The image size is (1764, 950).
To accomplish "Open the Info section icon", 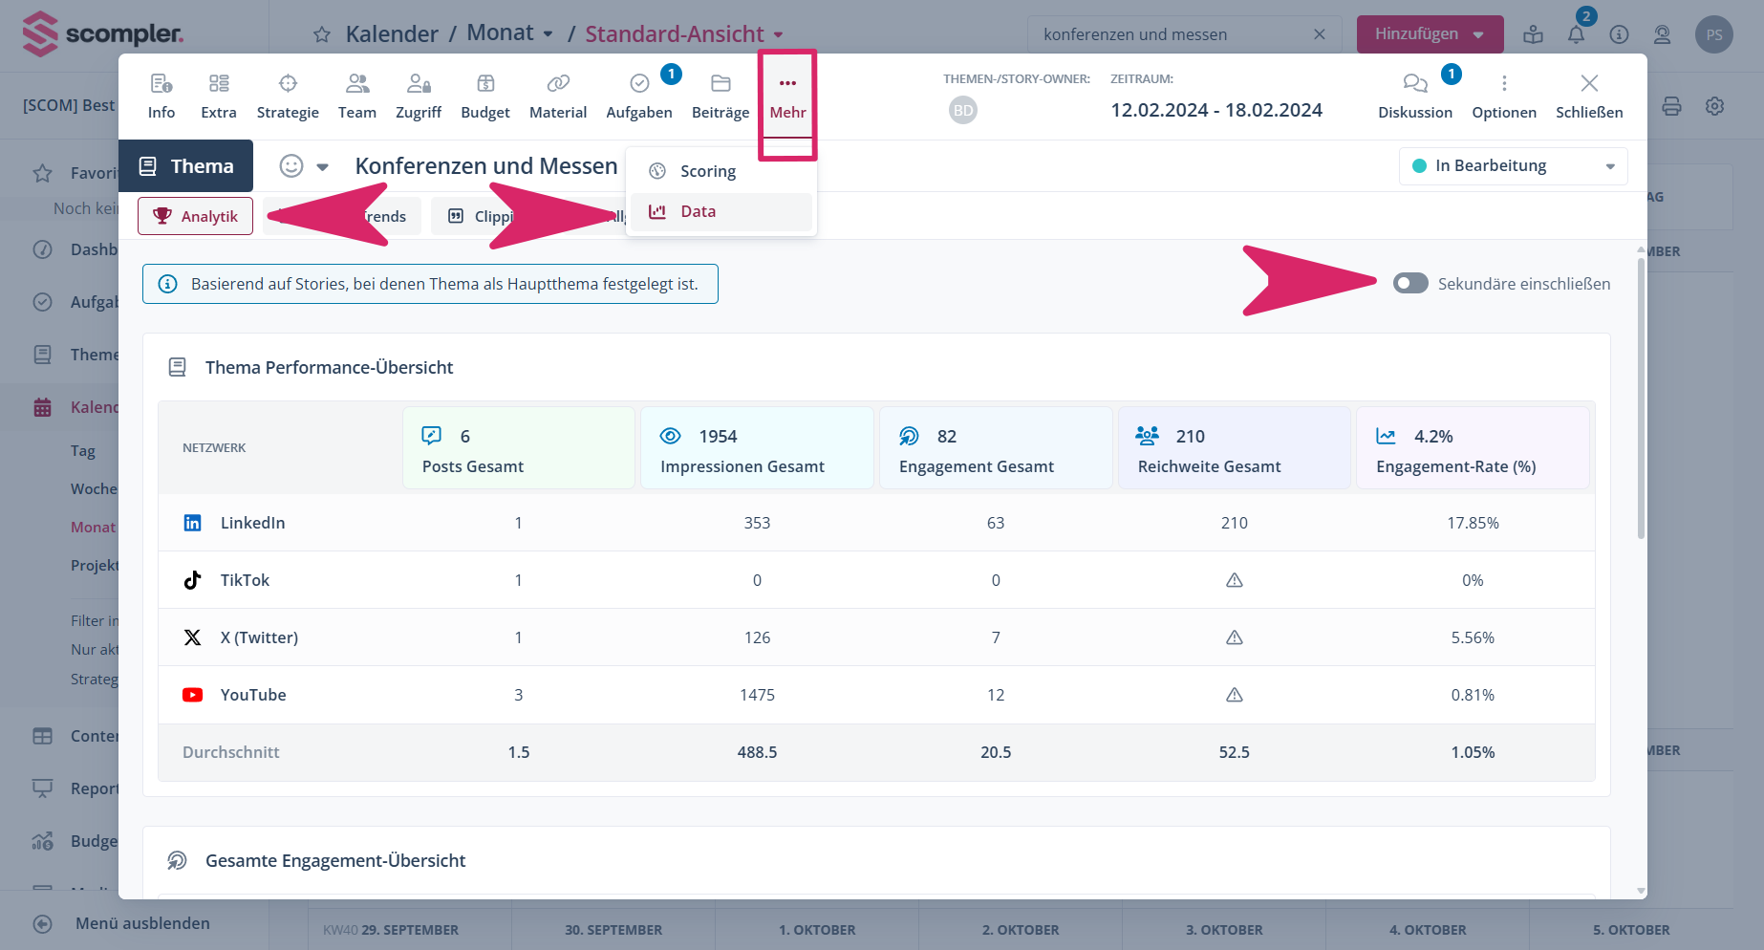I will point(161,84).
